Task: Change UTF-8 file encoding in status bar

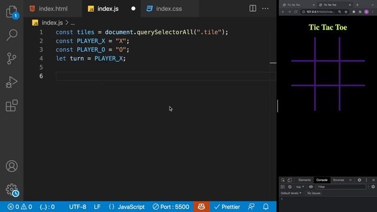Action: coord(77,207)
